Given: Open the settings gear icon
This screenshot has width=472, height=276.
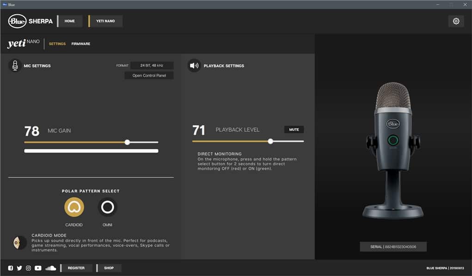Looking at the screenshot, I should pyautogui.click(x=456, y=21).
